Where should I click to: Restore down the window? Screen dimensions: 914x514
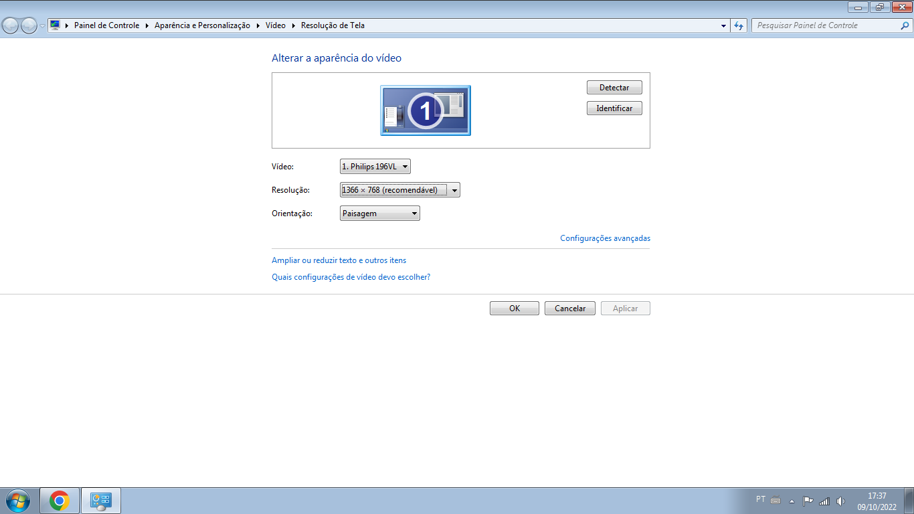click(x=879, y=7)
